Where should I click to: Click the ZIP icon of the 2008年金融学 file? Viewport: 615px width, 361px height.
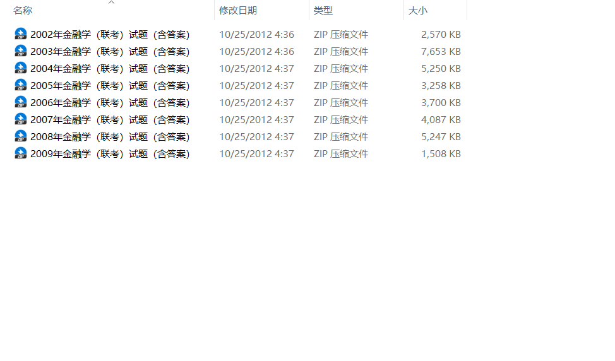coord(20,136)
